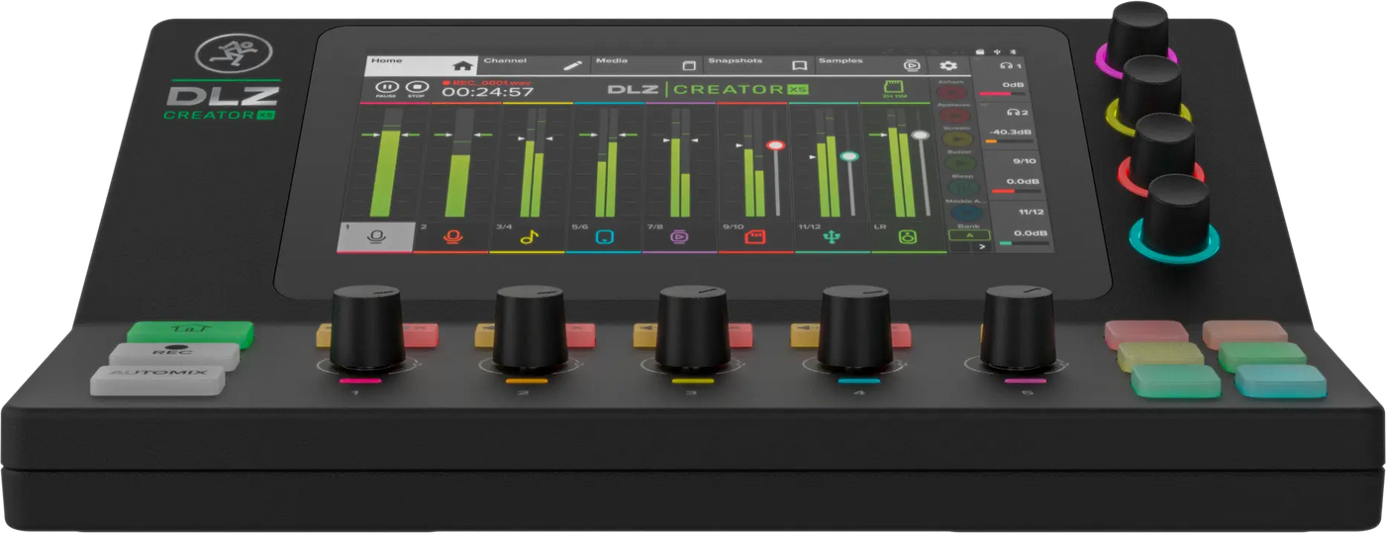The width and height of the screenshot is (1386, 533).
Task: Select channel 2 red microphone icon
Action: pos(451,236)
